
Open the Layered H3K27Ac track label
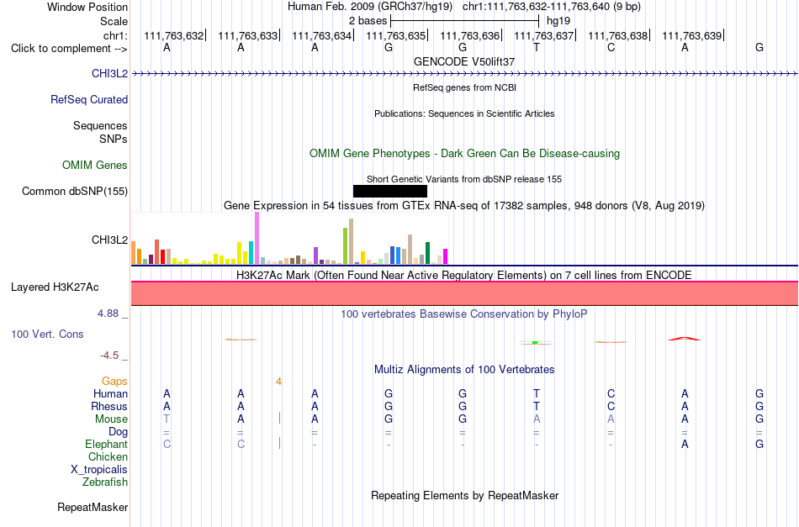tap(55, 287)
